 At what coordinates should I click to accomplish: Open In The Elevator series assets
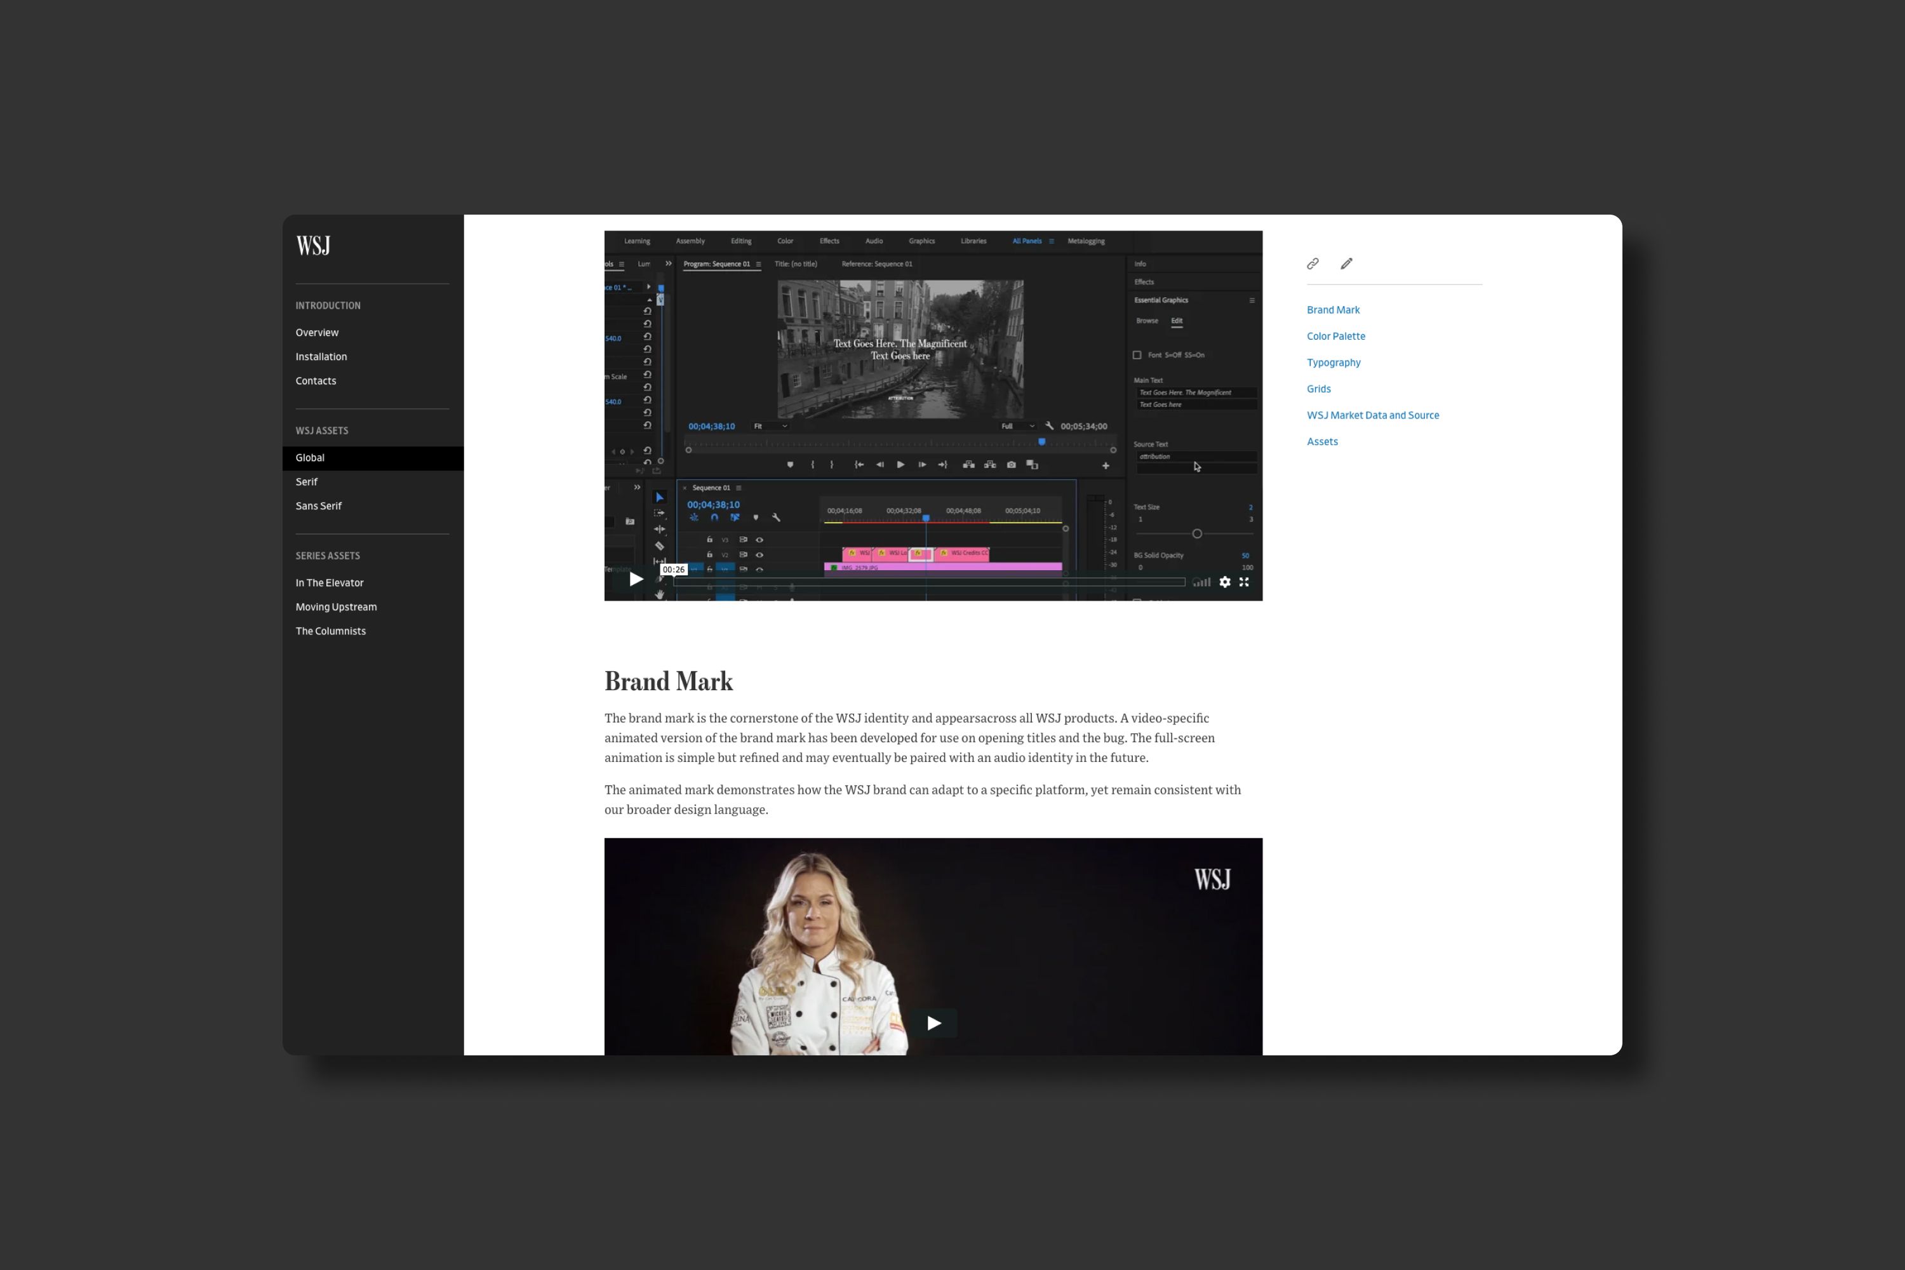(x=329, y=582)
